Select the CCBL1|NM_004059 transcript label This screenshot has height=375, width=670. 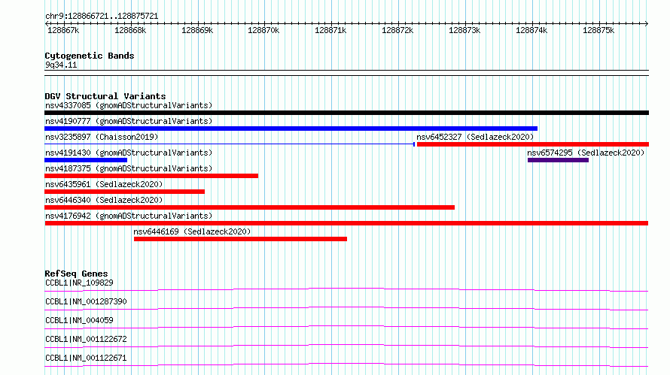click(x=79, y=320)
